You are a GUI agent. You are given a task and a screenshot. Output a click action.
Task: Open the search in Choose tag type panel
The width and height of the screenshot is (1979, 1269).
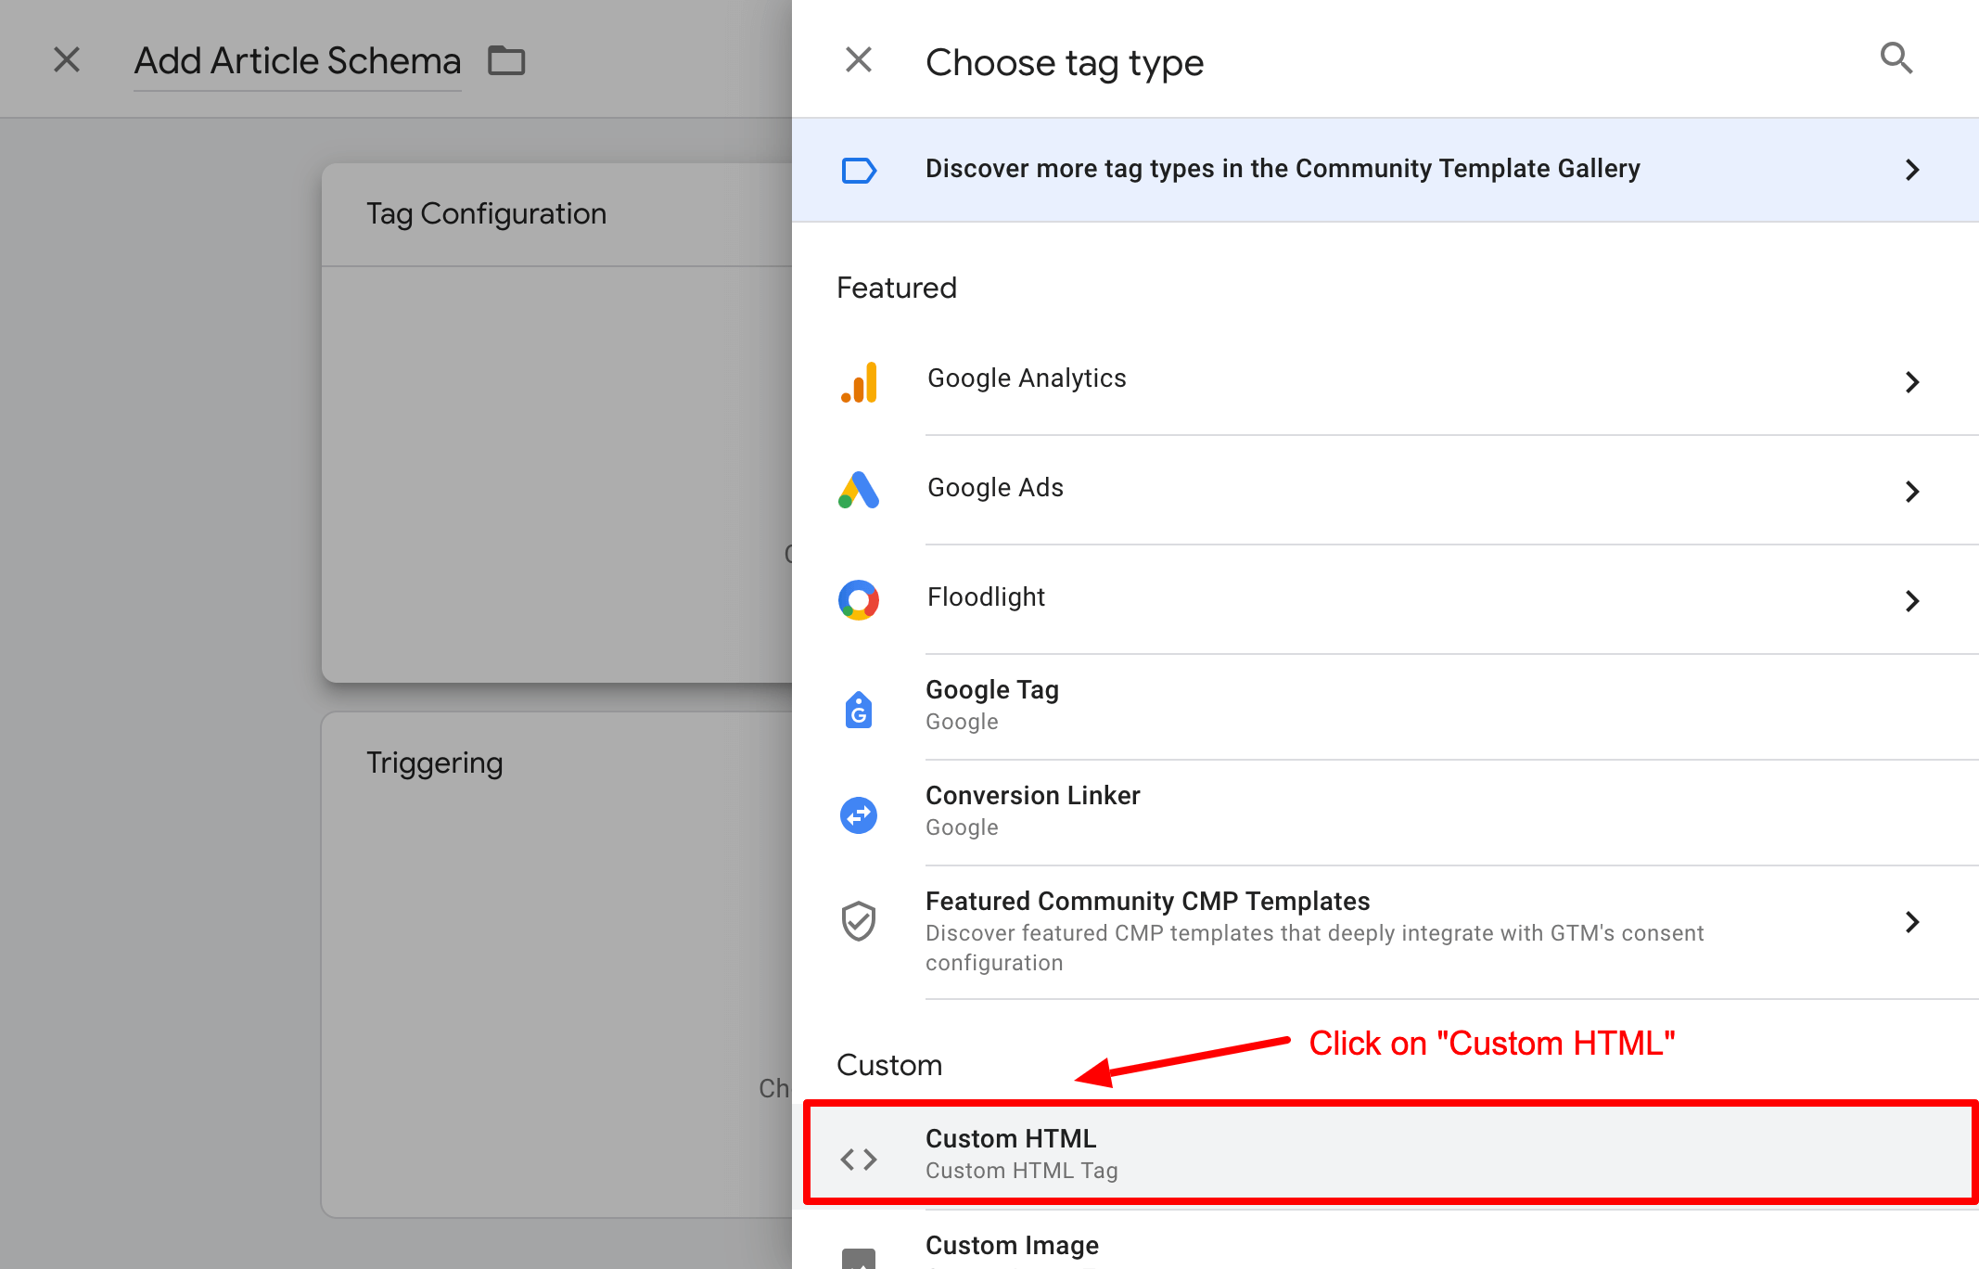pyautogui.click(x=1896, y=58)
